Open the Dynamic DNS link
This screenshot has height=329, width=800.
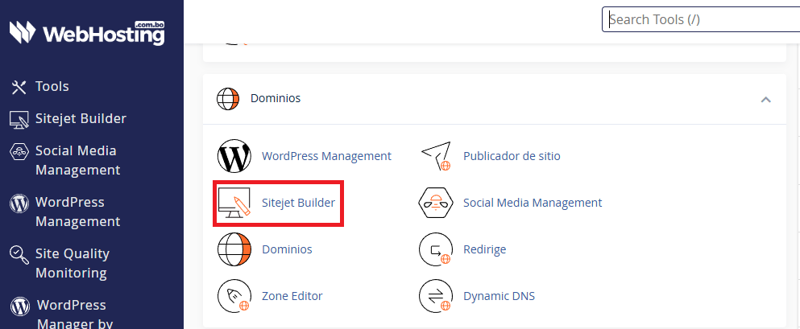click(499, 296)
